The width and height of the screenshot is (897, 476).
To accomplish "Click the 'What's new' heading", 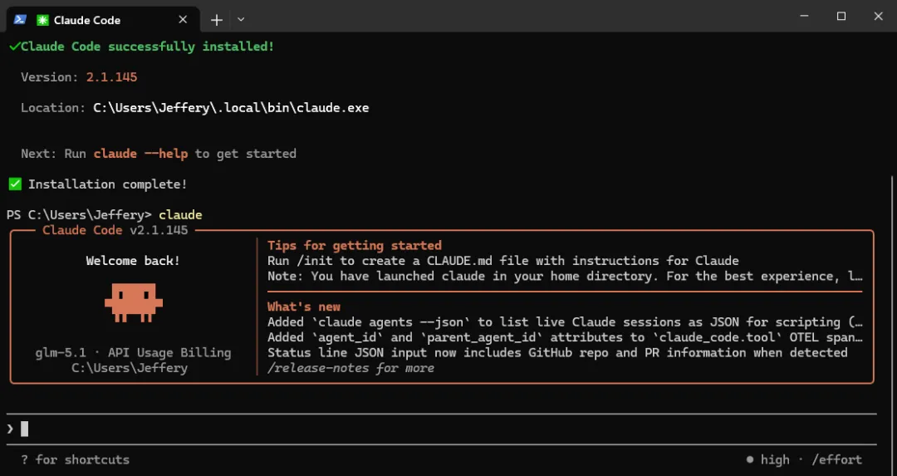I will point(304,307).
